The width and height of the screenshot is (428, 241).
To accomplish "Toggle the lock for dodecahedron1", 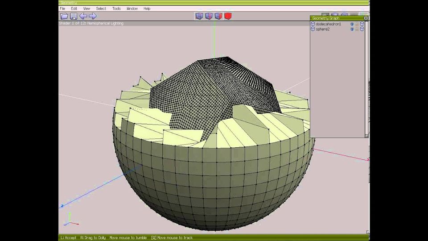I will (357, 24).
